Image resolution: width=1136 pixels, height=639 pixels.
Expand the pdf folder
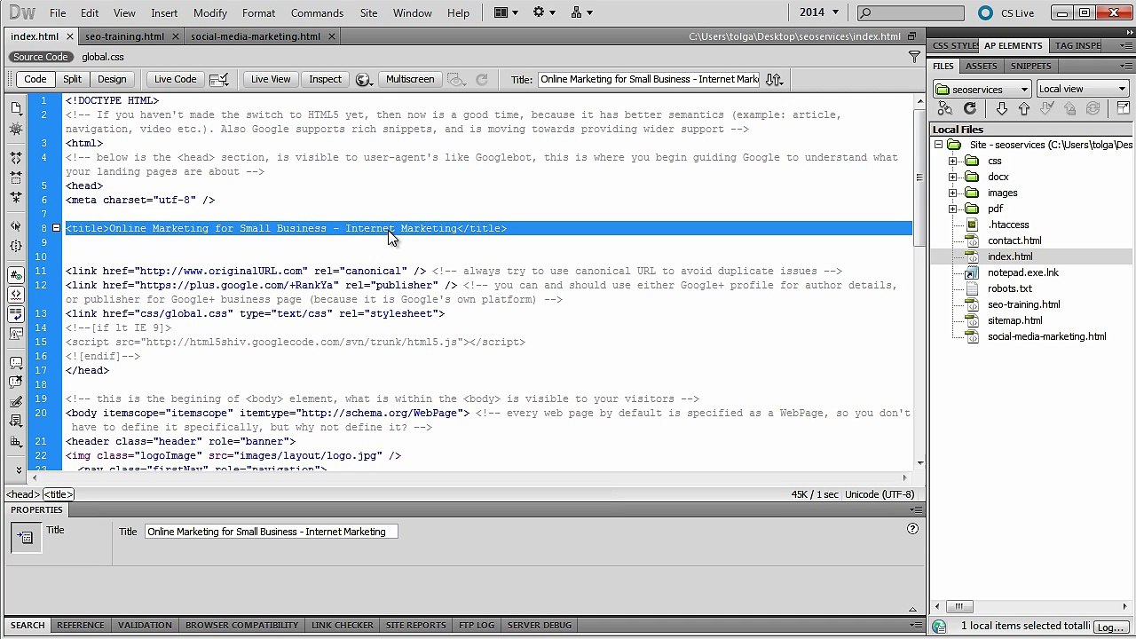click(953, 209)
